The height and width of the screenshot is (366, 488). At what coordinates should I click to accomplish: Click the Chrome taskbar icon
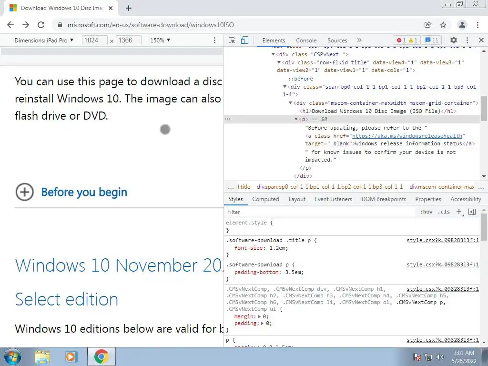[x=101, y=356]
